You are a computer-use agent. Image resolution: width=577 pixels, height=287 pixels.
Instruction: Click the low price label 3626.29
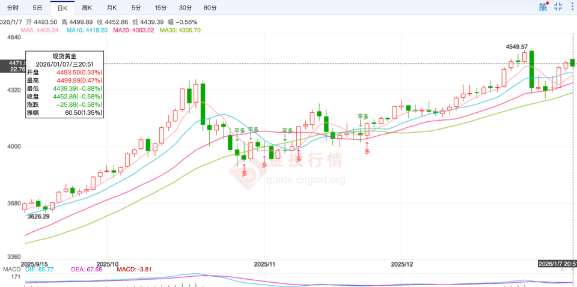tap(38, 216)
